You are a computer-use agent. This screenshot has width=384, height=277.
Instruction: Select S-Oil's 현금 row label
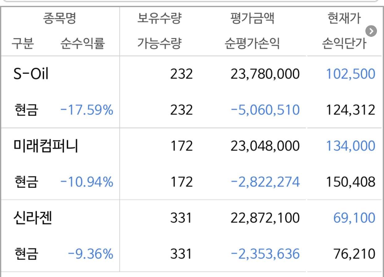pos(22,109)
